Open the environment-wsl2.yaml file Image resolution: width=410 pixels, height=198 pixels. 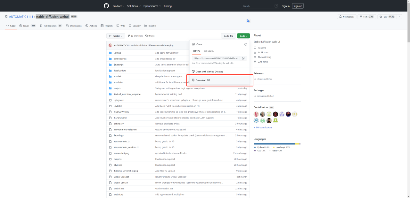[126, 130]
